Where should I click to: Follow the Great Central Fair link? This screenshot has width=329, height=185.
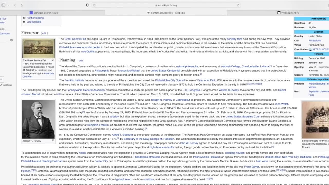[x=75, y=39]
